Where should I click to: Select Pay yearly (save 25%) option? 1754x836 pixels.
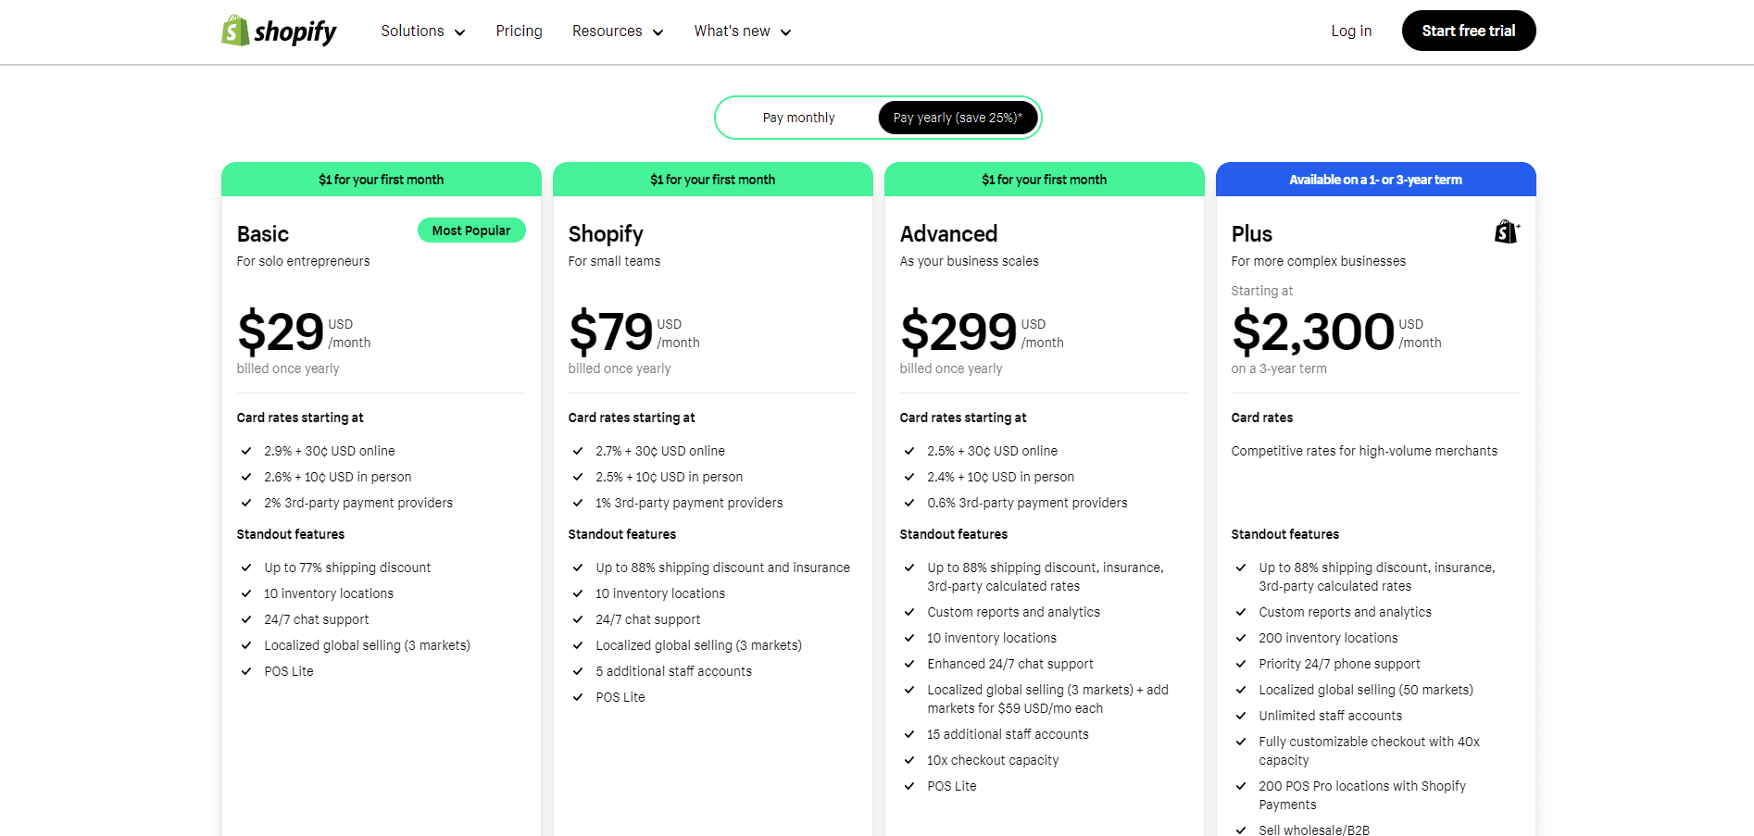[958, 118]
